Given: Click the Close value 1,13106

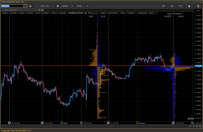Looking at the screenshot, I should pos(62,13).
